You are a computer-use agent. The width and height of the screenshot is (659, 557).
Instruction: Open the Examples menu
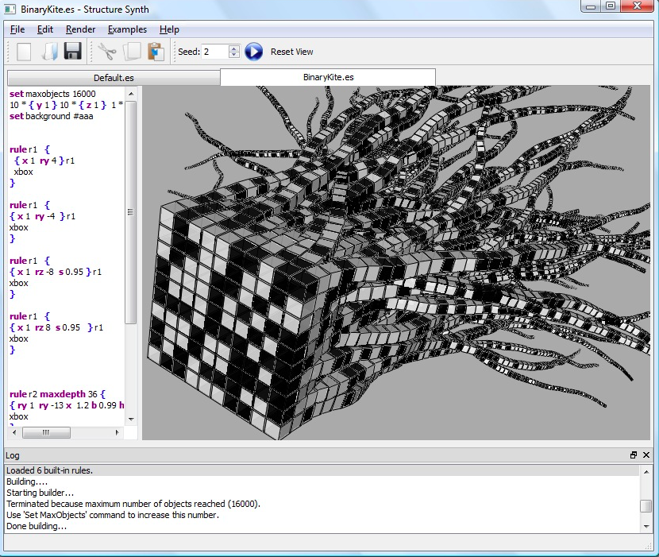point(126,29)
